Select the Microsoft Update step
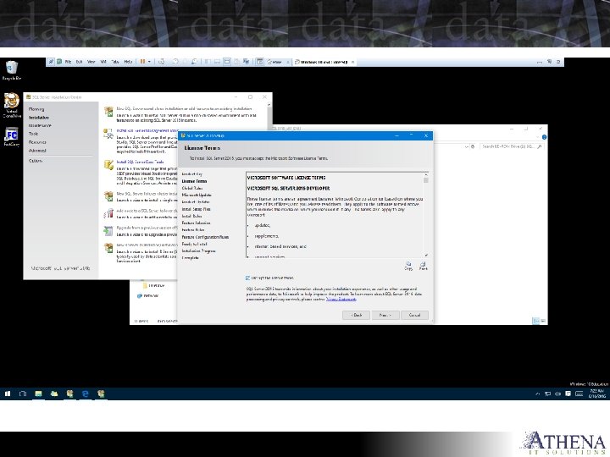The width and height of the screenshot is (610, 457). [x=197, y=195]
